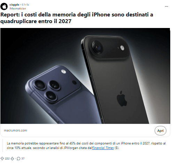Click the r/apple subreddit avatar icon

pos(4,6)
